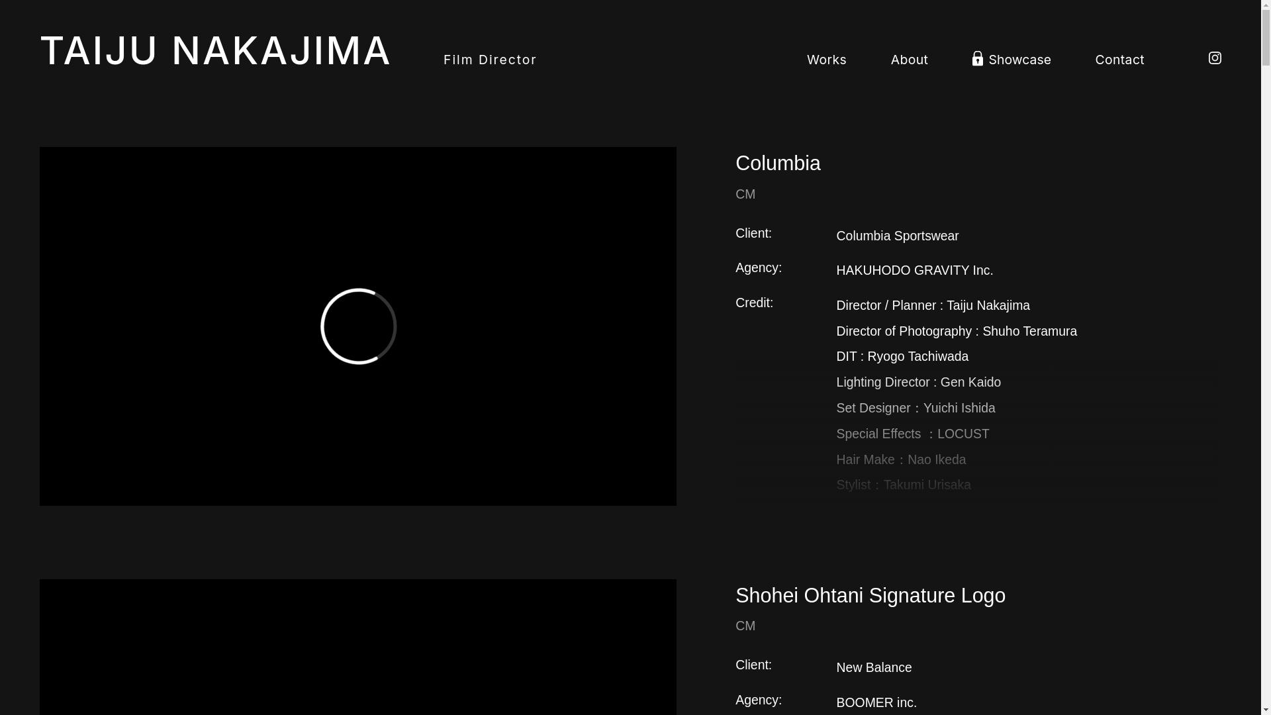Click the BOOMER inc. agency text
Viewport: 1271px width, 715px height.
[x=876, y=702]
